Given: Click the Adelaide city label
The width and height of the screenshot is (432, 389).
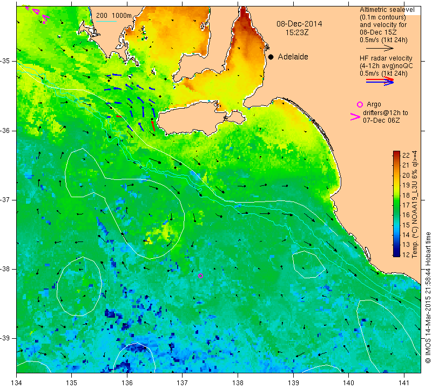Looking at the screenshot, I should click(x=293, y=57).
